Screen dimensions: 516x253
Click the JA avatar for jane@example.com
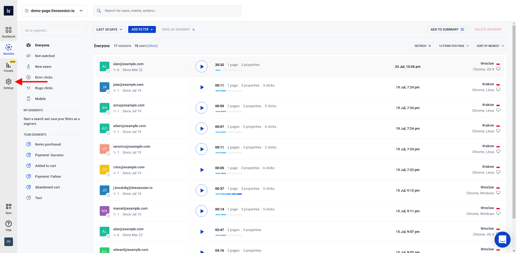104,87
